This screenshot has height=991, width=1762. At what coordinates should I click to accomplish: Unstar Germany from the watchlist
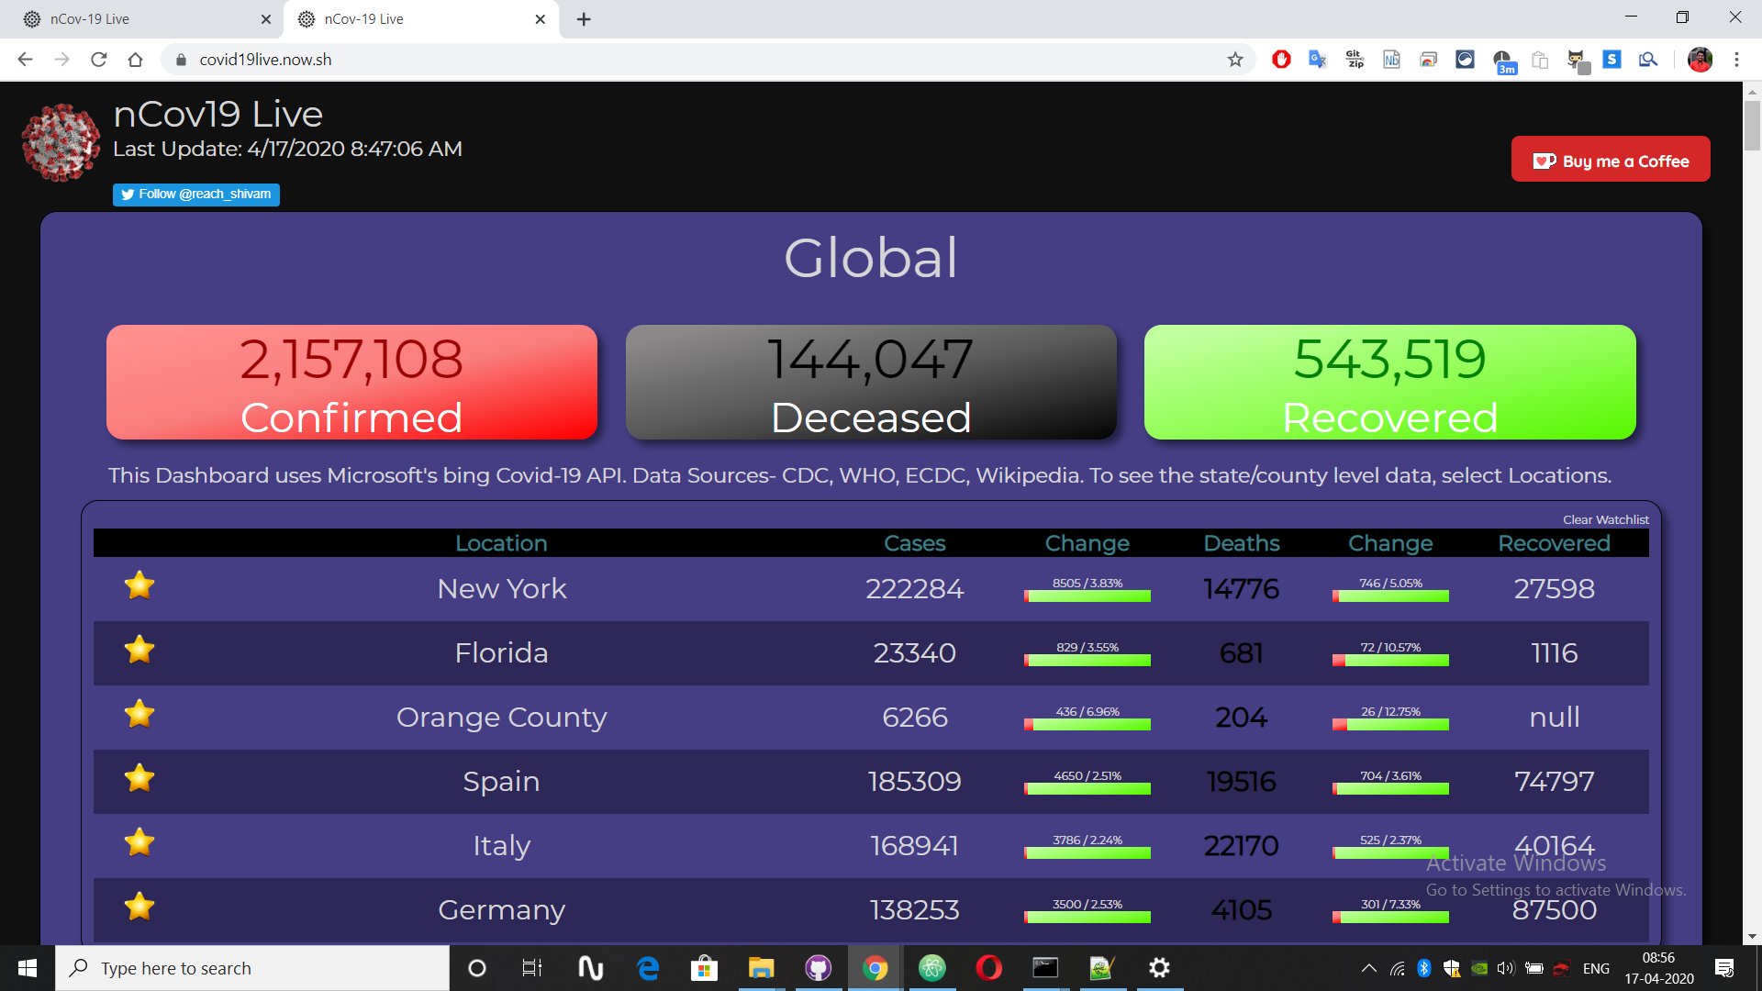point(139,907)
